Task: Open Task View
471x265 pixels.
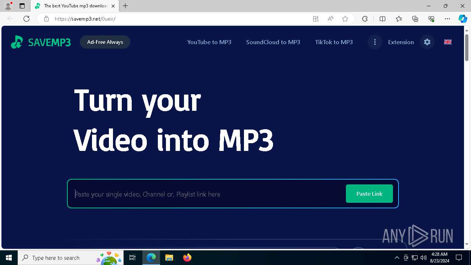Action: pyautogui.click(x=132, y=258)
